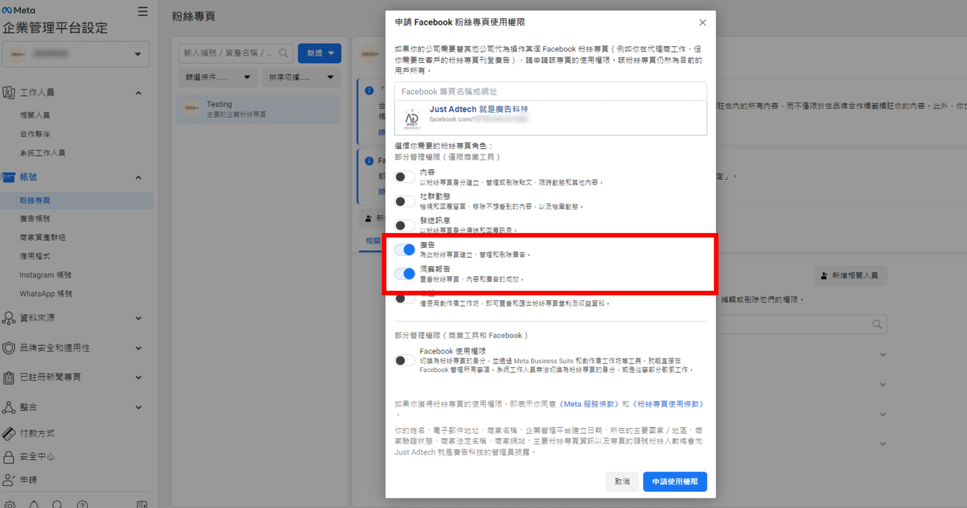Enable the 社群動態 community activity toggle
This screenshot has height=508, width=967.
coord(405,202)
